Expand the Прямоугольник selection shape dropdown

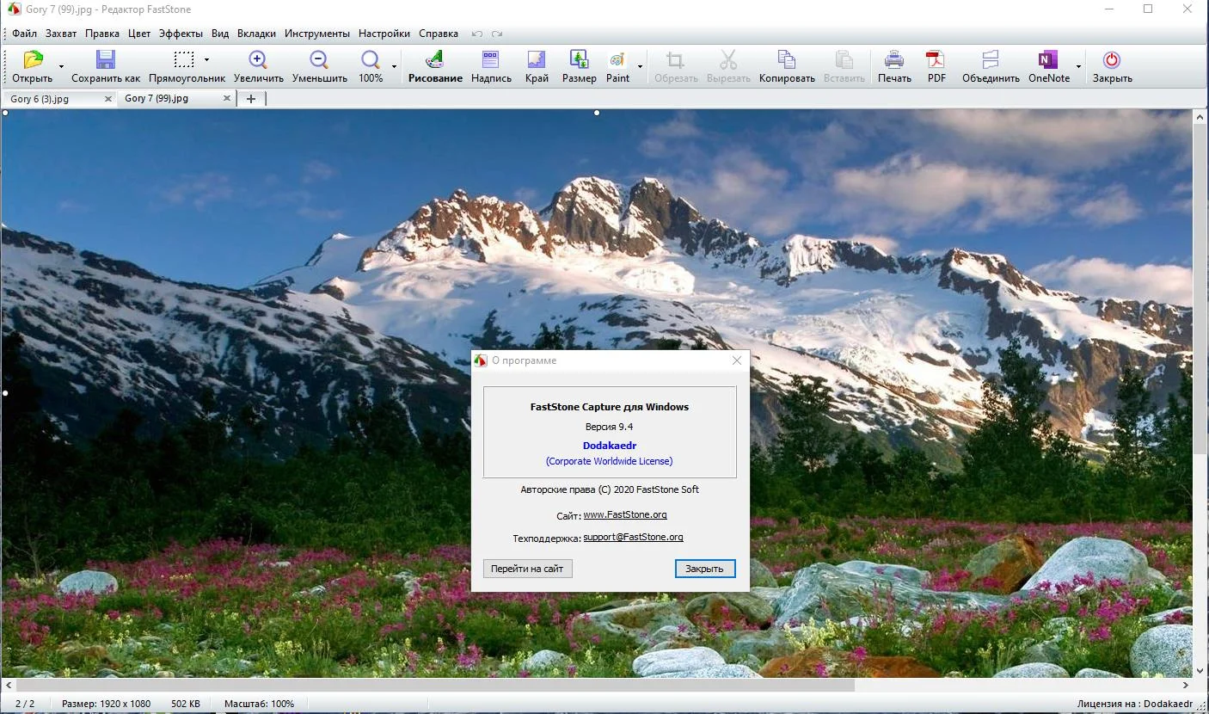click(x=206, y=59)
